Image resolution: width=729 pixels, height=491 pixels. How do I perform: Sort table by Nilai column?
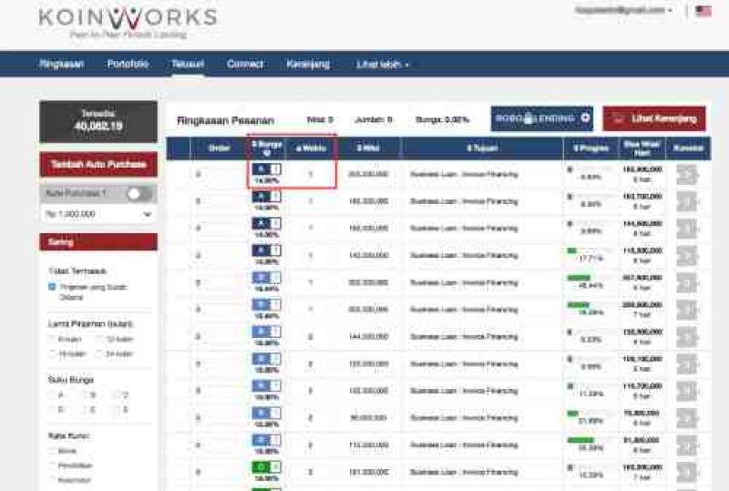pyautogui.click(x=368, y=148)
